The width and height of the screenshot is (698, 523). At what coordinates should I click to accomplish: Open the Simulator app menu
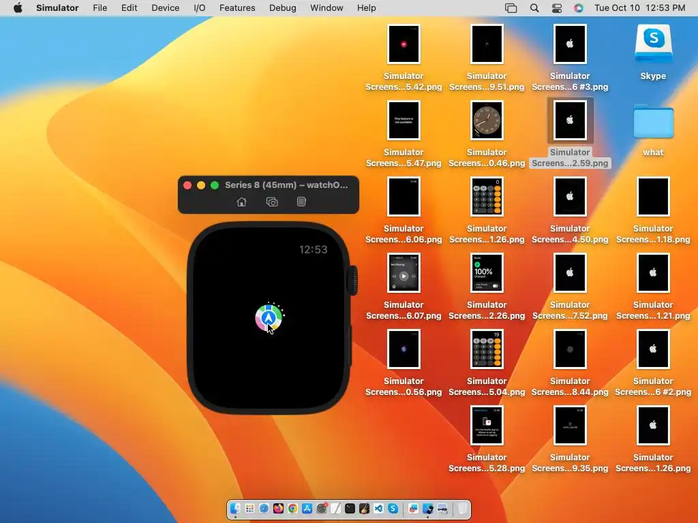pos(57,8)
